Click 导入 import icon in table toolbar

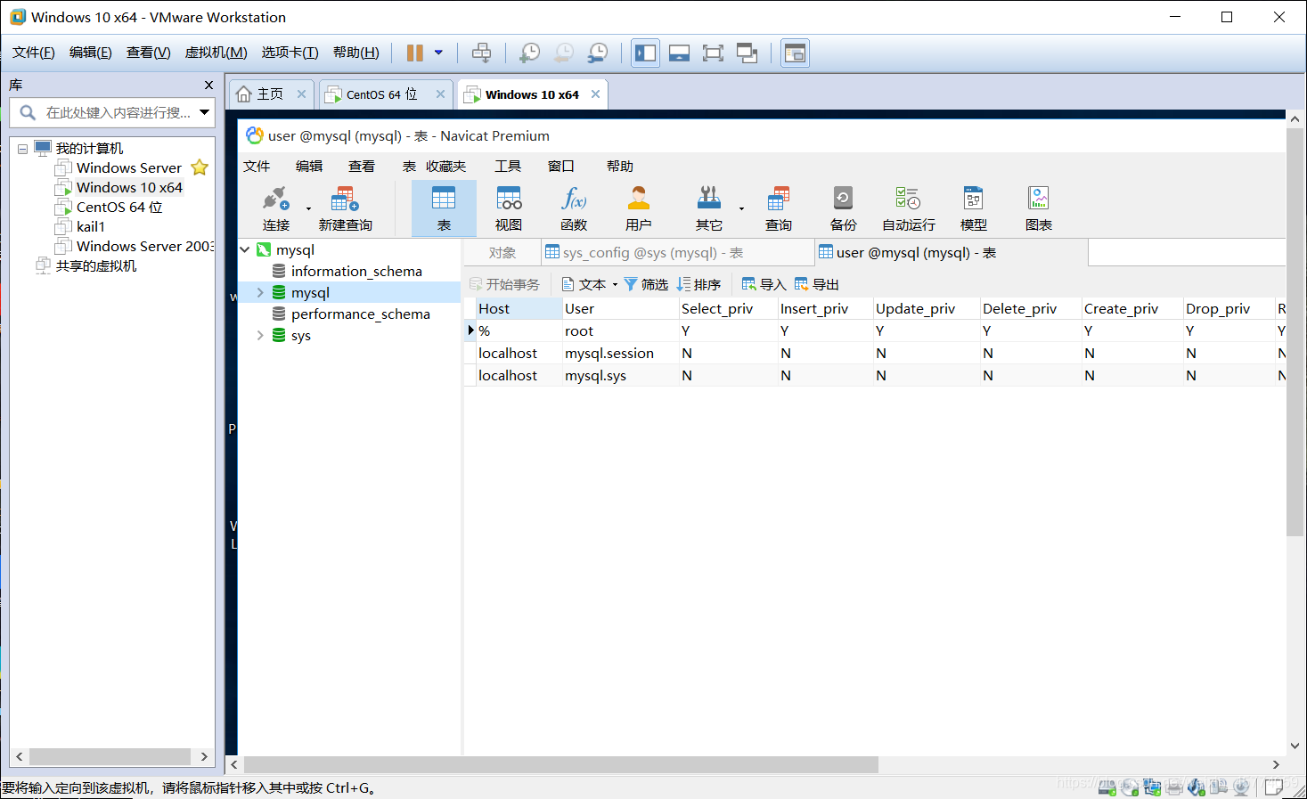[748, 284]
